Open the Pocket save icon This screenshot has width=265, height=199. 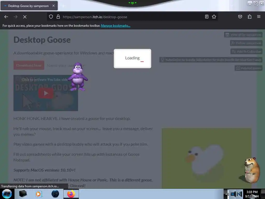point(240,17)
